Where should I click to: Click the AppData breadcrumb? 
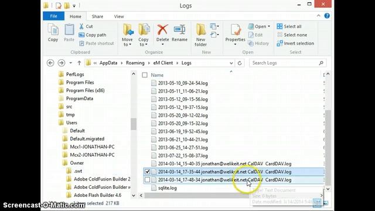(x=108, y=63)
